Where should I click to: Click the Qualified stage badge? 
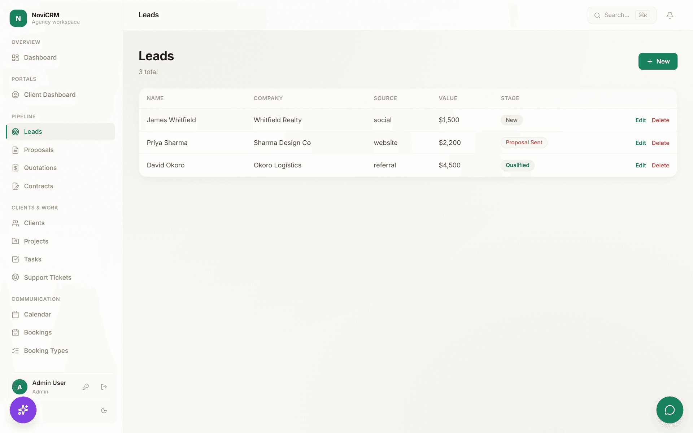coord(517,165)
